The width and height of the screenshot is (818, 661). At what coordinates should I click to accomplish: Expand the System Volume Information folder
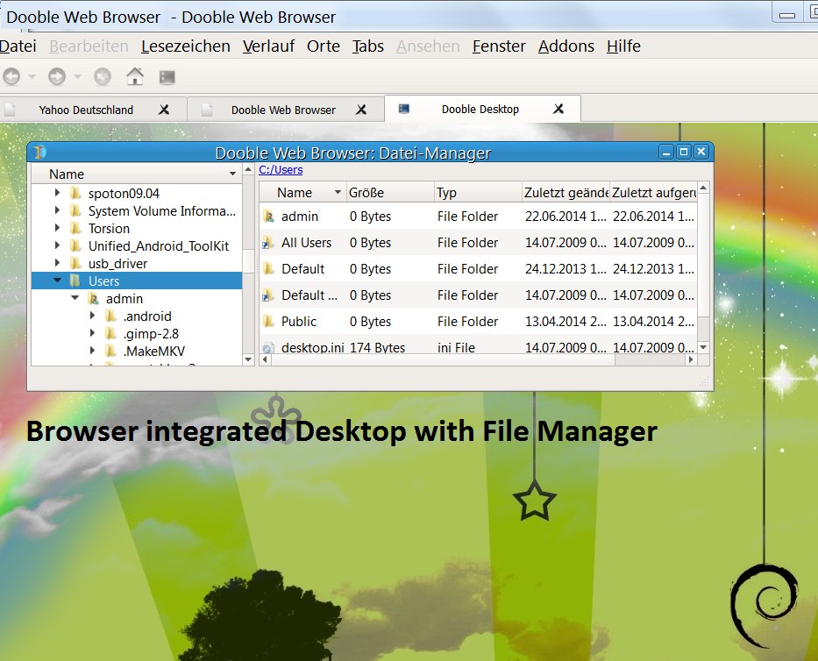tap(57, 210)
